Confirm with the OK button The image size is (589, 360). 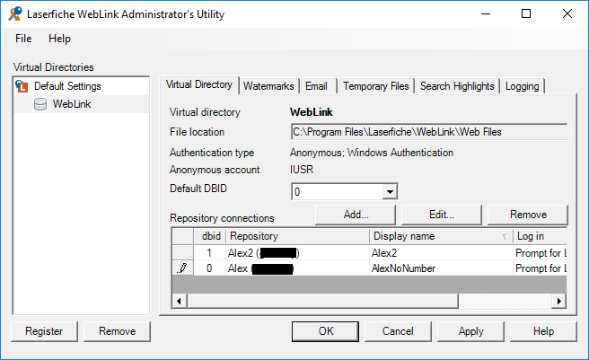coord(325,331)
